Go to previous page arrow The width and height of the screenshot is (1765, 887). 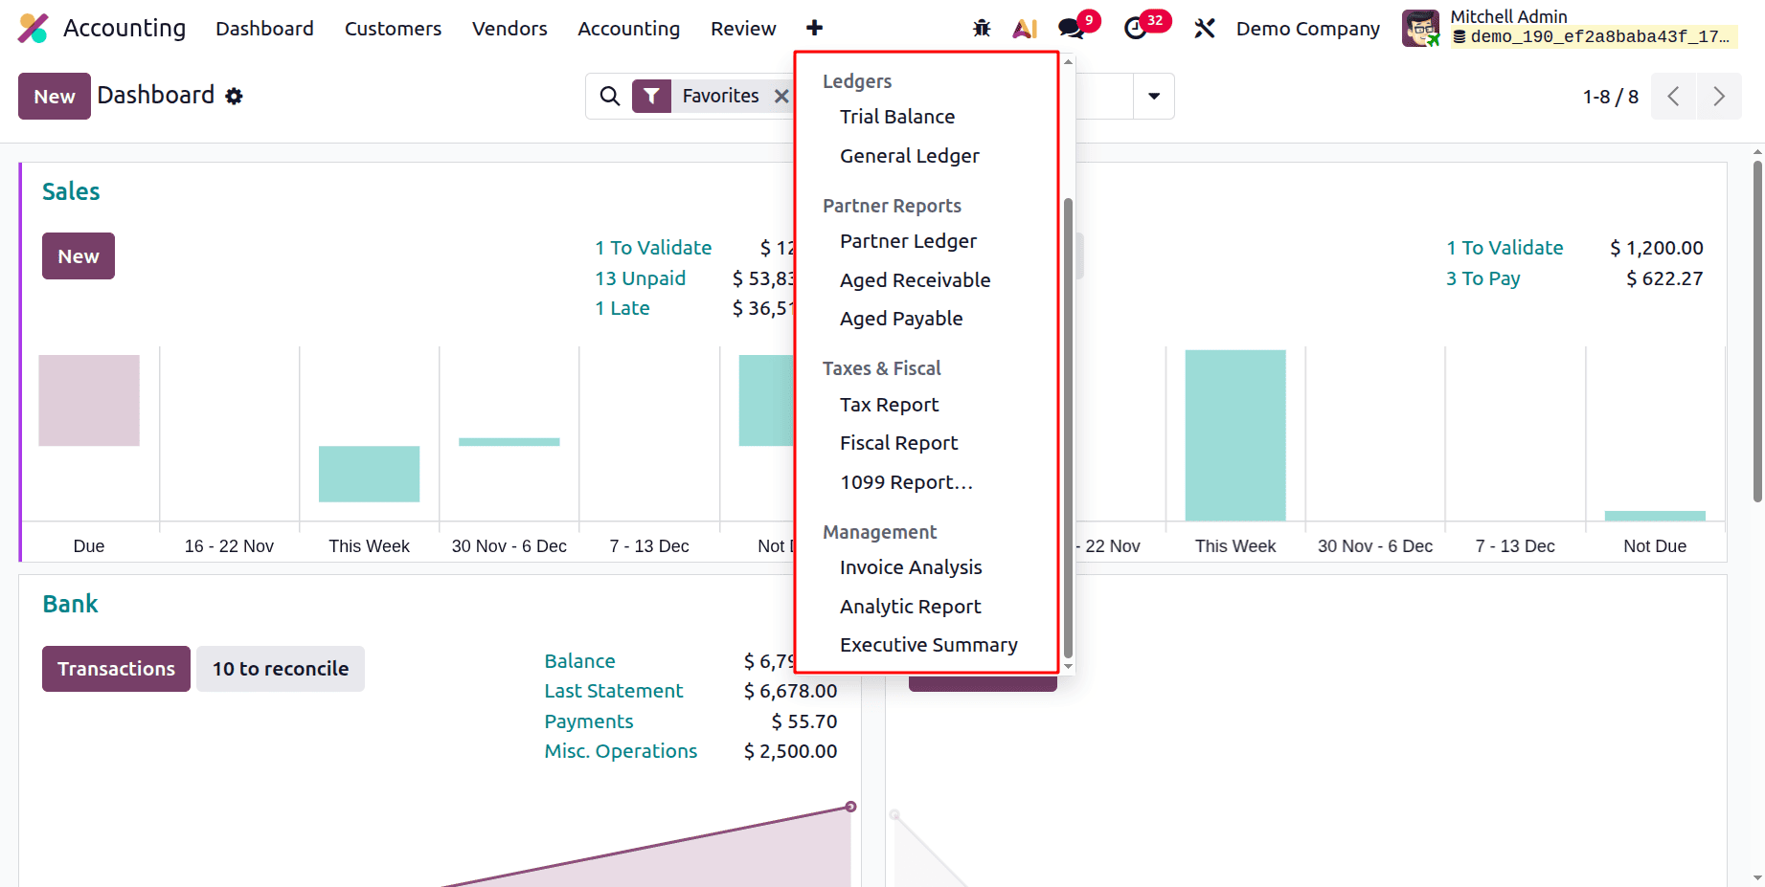(x=1674, y=96)
